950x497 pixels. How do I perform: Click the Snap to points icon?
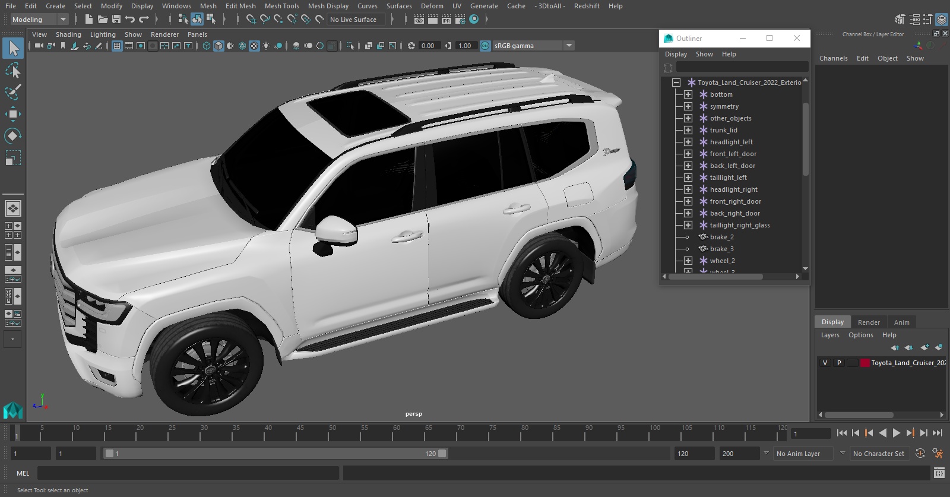(278, 20)
